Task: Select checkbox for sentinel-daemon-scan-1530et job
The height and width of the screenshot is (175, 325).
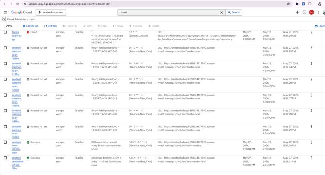Action: 5,126
